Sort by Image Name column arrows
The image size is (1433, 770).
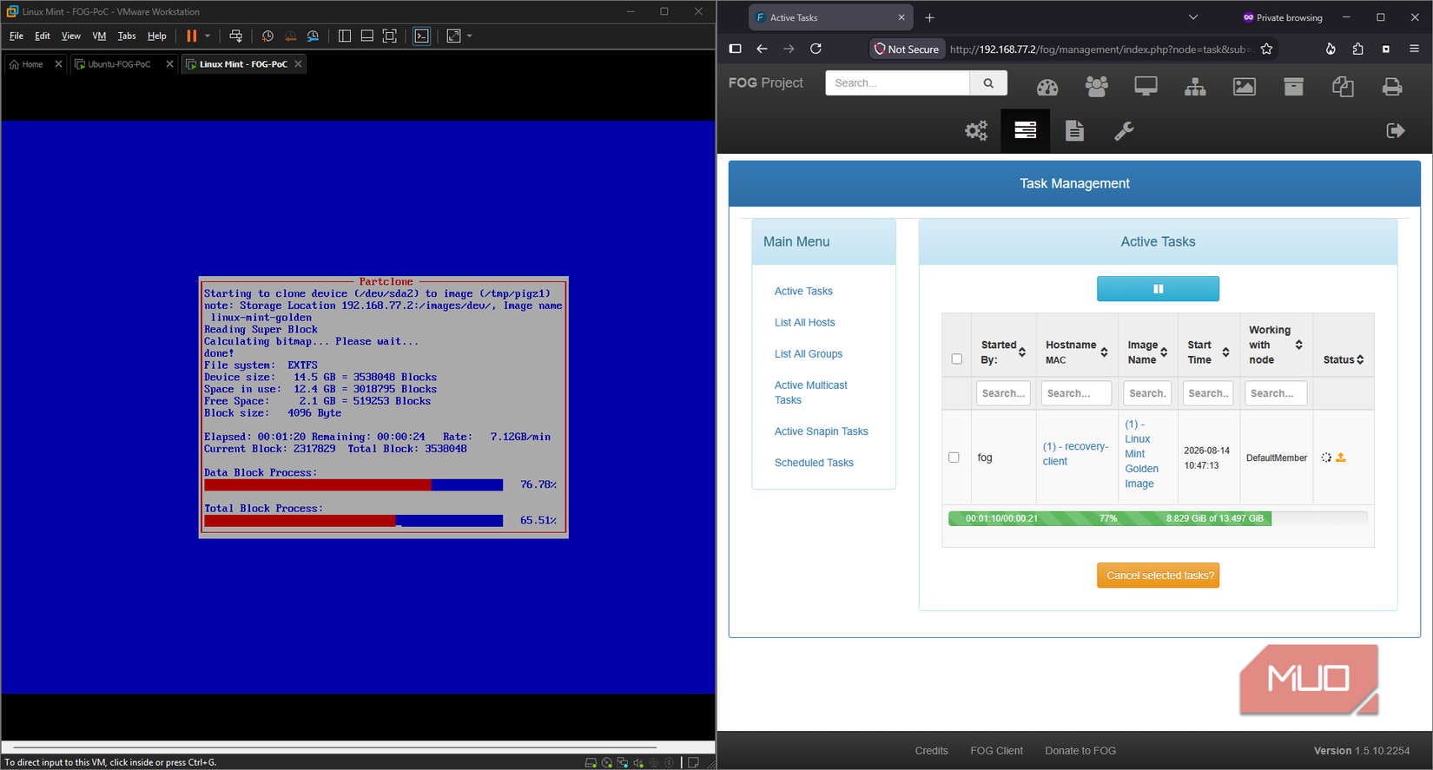[x=1164, y=352]
